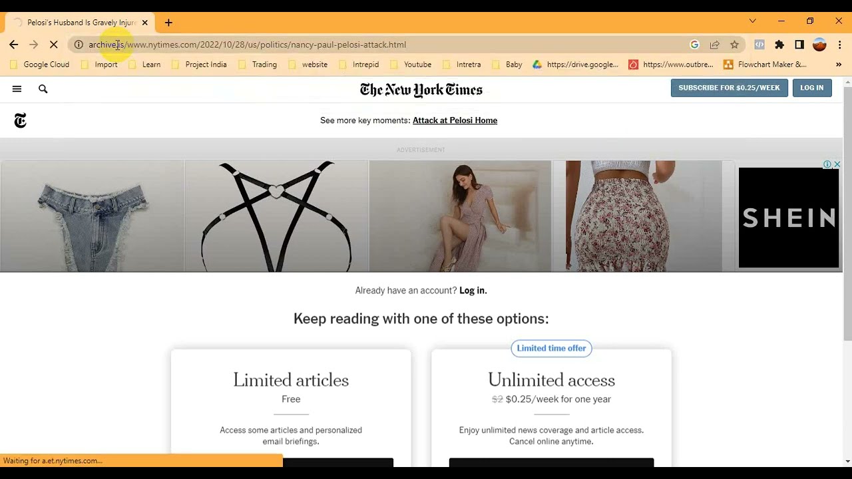
Task: Click the Limited time offer badge
Action: [551, 348]
